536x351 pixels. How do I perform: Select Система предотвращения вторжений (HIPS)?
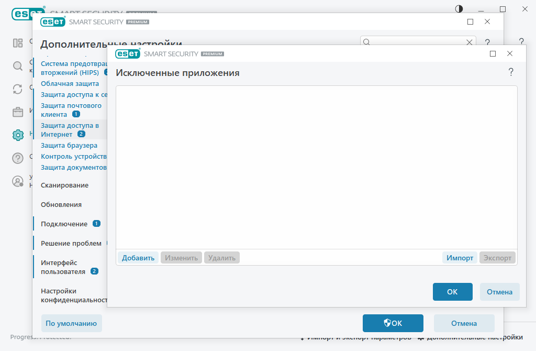pos(73,68)
